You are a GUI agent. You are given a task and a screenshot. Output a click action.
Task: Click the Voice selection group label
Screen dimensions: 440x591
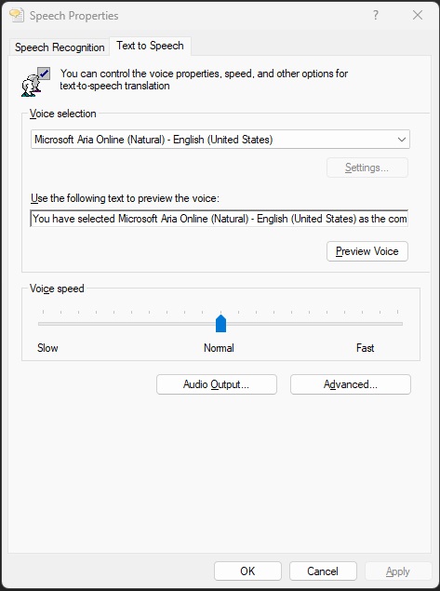[x=63, y=114]
